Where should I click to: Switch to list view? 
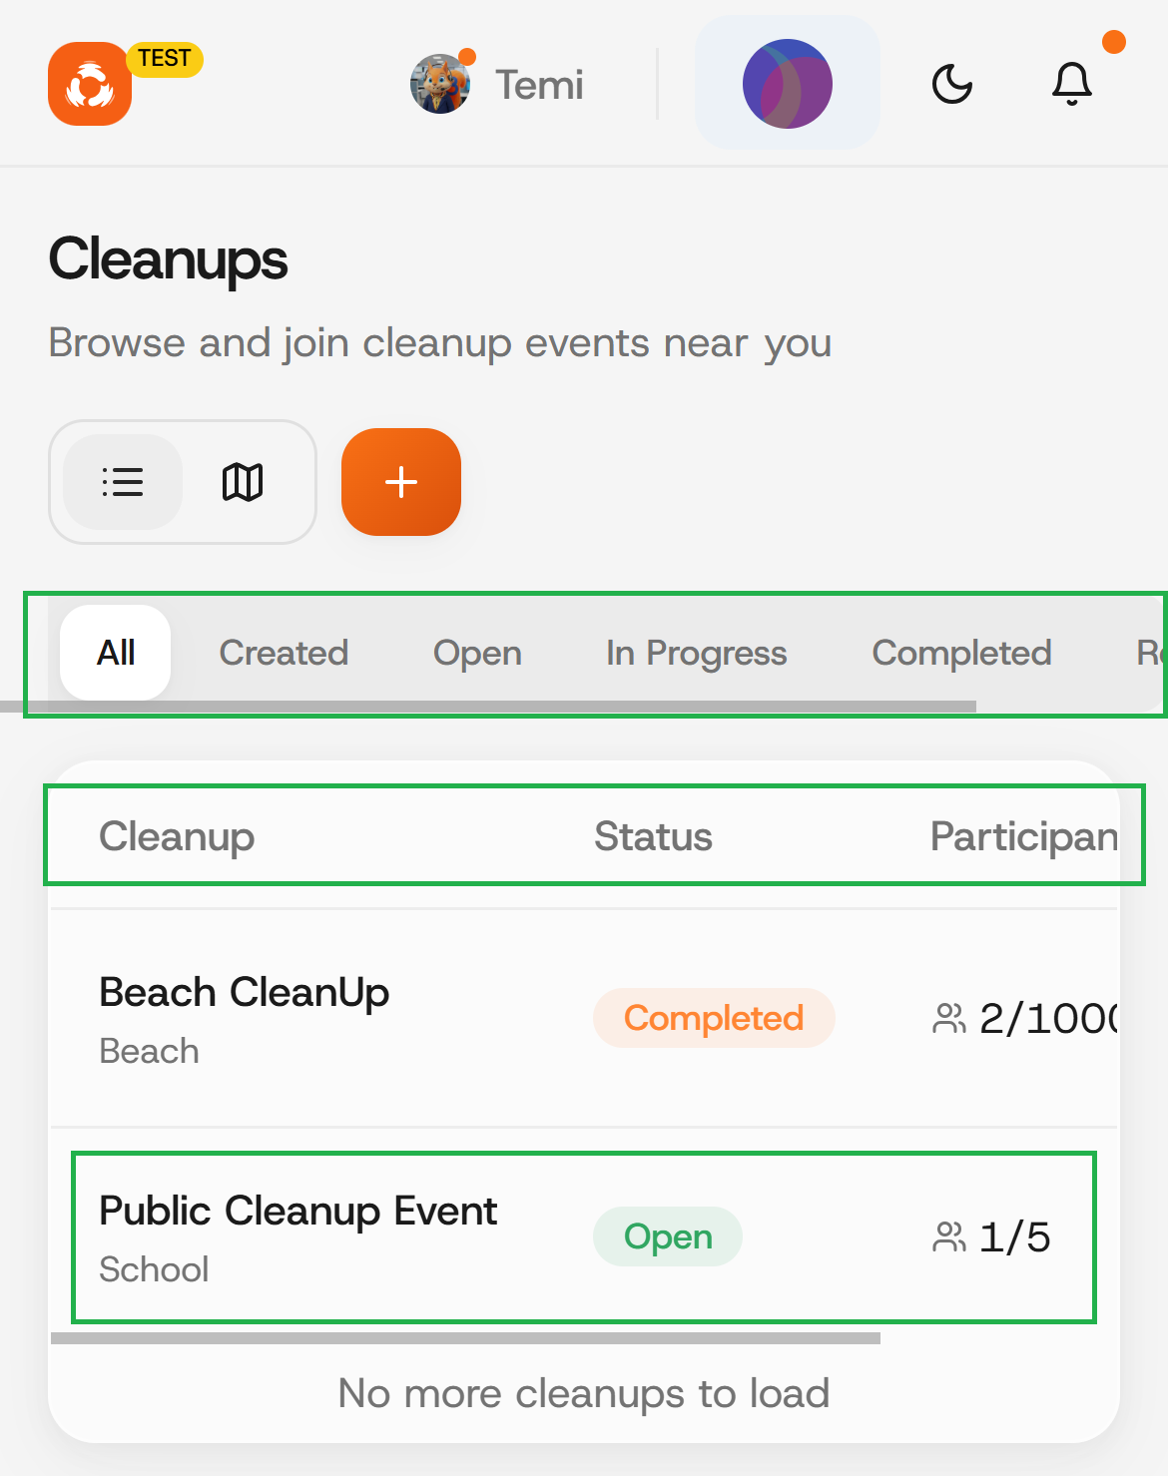[123, 482]
